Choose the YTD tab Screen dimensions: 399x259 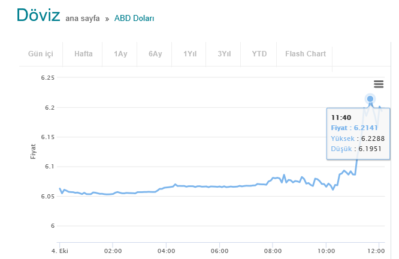pyautogui.click(x=259, y=54)
